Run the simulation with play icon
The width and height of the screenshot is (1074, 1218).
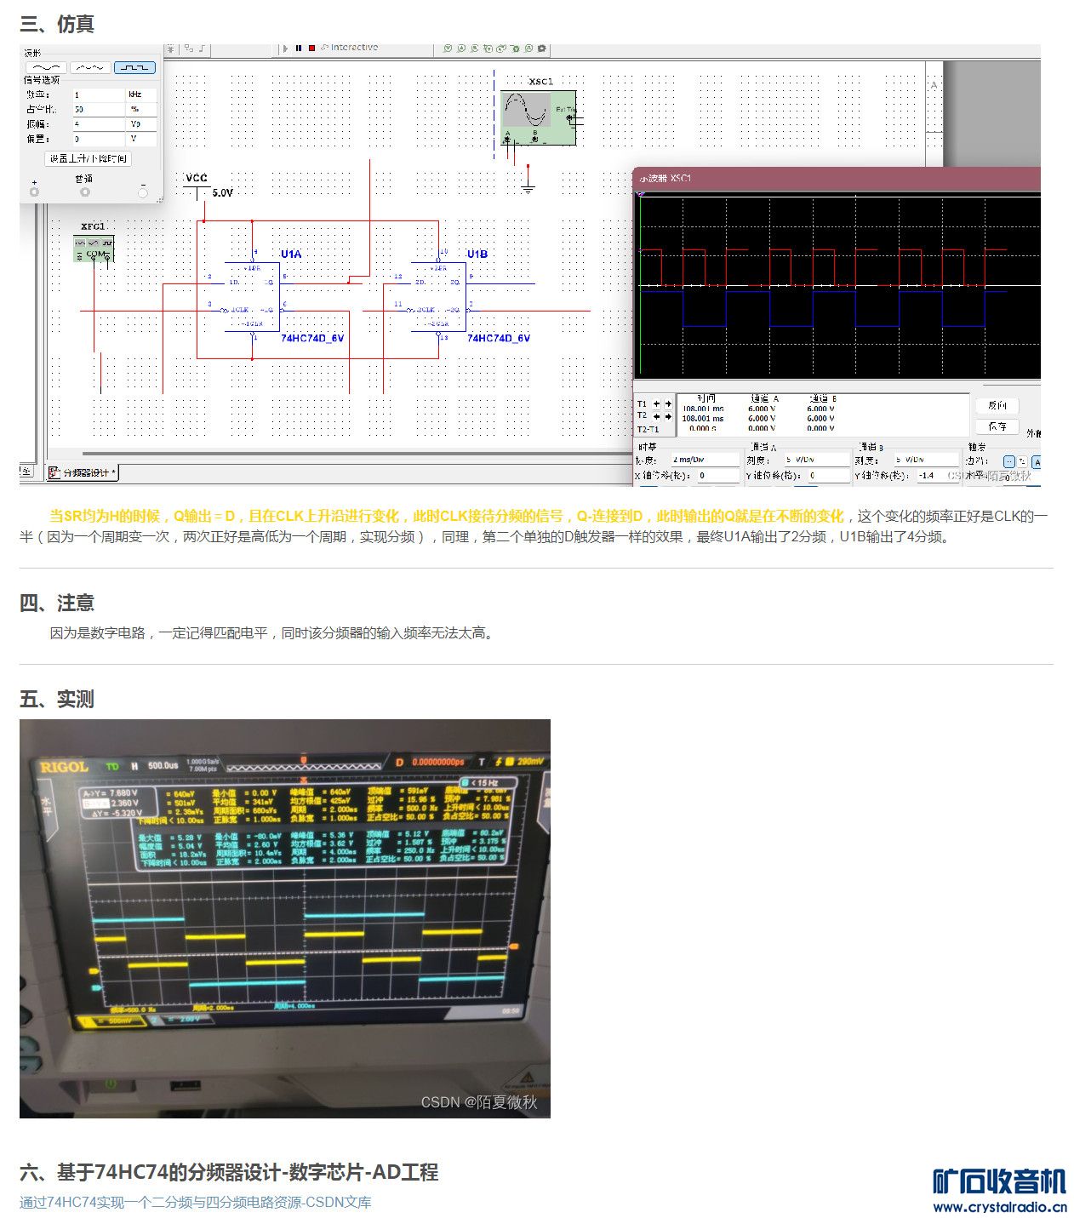pos(286,49)
